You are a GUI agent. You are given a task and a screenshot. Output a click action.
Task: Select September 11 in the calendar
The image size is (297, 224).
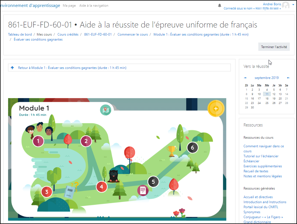[x=267, y=94]
